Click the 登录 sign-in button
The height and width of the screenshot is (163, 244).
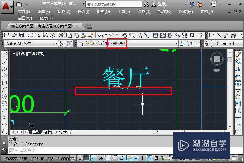[x=159, y=4]
